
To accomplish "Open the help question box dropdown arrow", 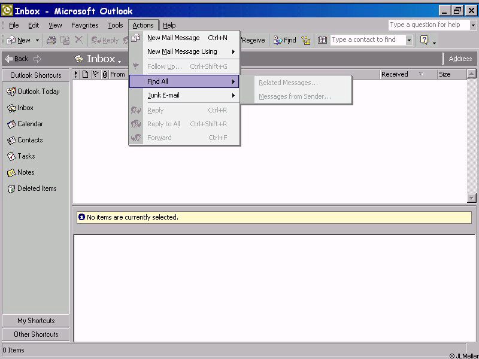I will pos(473,25).
